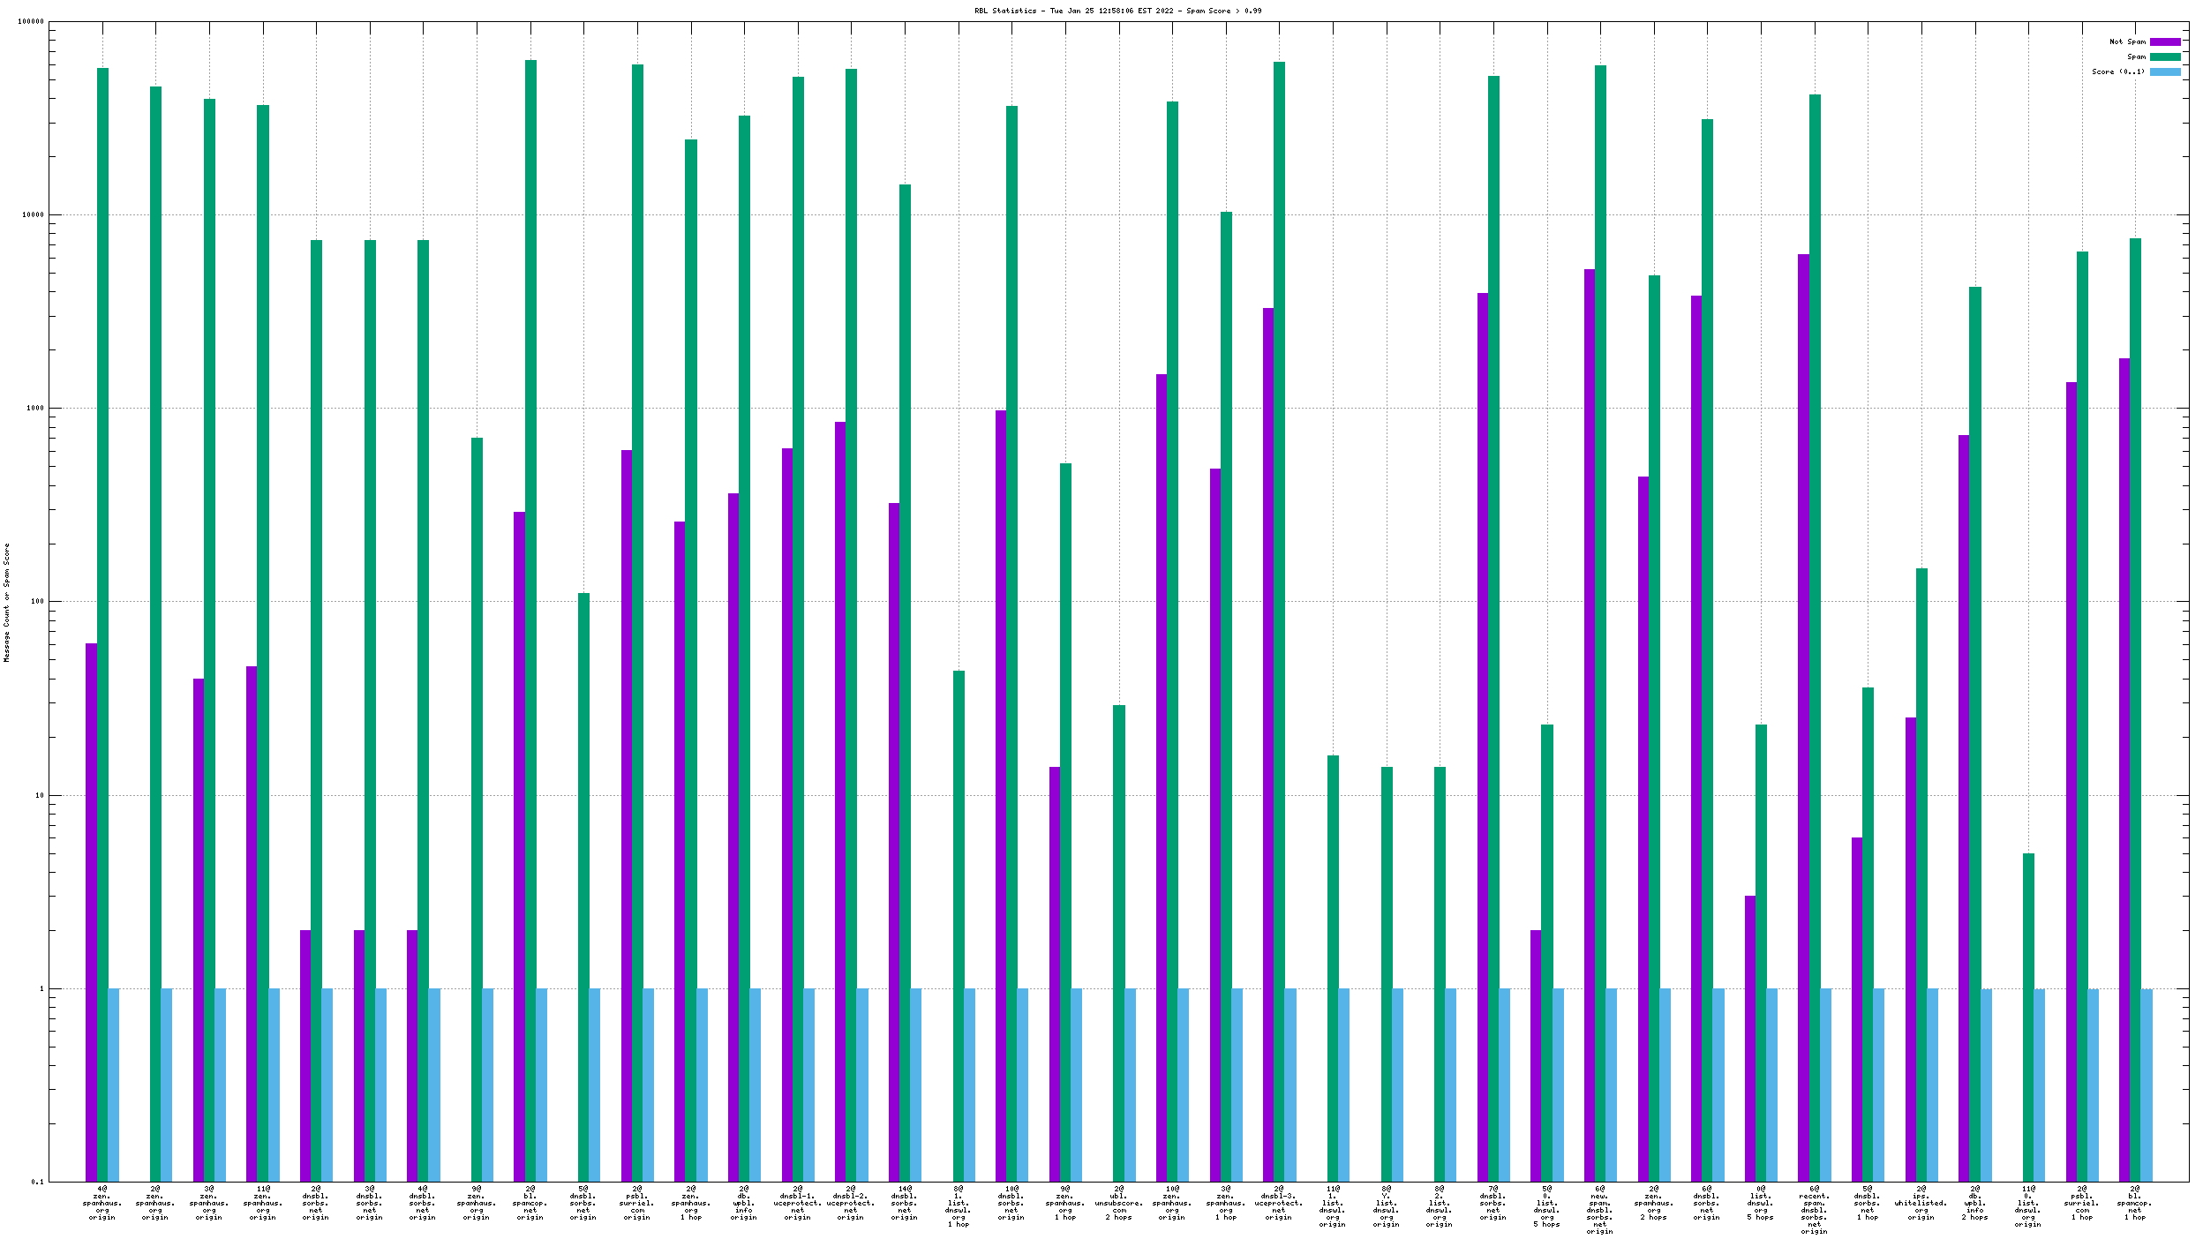Click the vertical Message Count axis label
Viewport: 2203px width, 1239px height.
pos(7,603)
